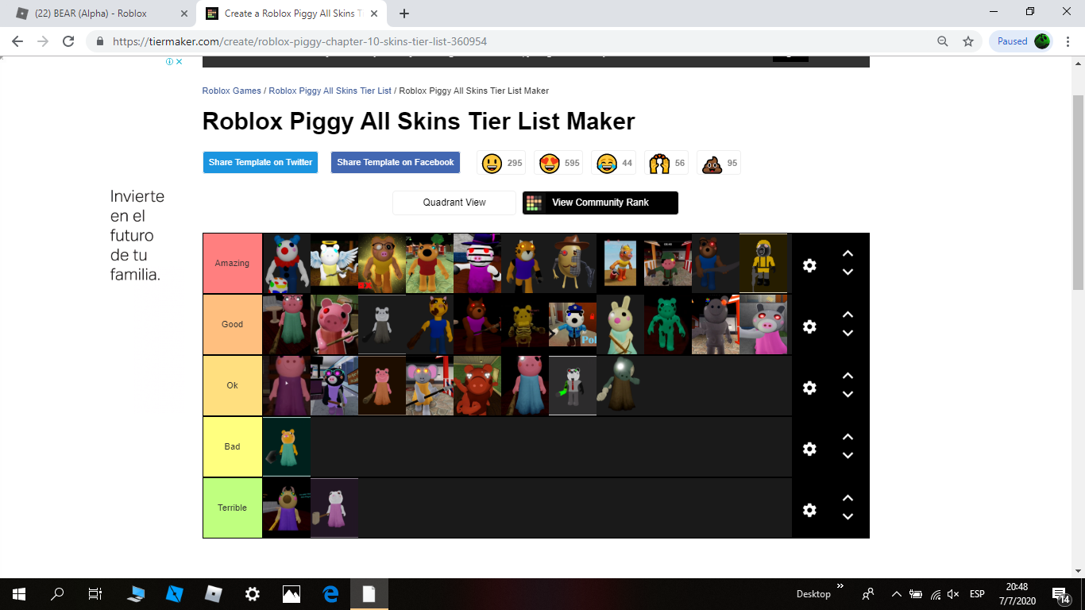The image size is (1085, 610).
Task: Click Share Template on Facebook
Action: [396, 163]
